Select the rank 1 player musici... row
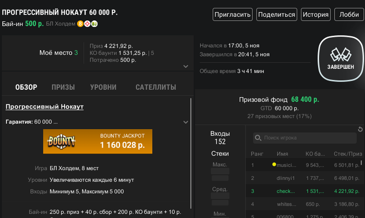365x218 pixels. (304, 165)
